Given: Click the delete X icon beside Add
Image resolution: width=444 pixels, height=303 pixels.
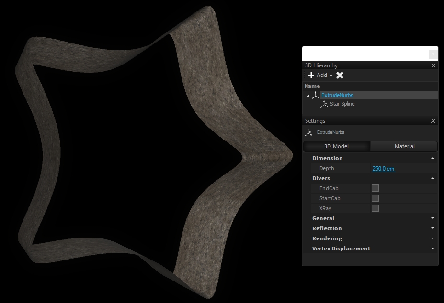Looking at the screenshot, I should click(340, 75).
